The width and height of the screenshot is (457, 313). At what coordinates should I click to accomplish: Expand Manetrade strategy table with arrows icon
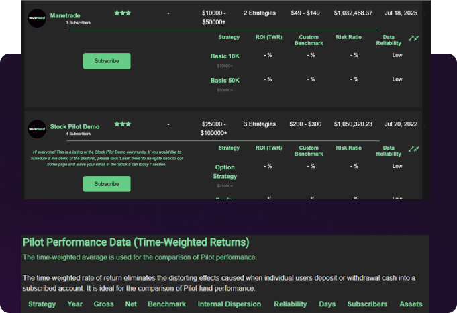pyautogui.click(x=414, y=38)
